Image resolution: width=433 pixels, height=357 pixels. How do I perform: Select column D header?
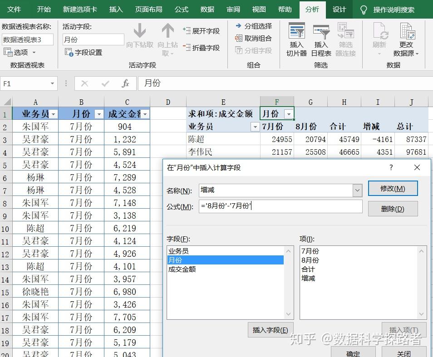click(x=168, y=102)
